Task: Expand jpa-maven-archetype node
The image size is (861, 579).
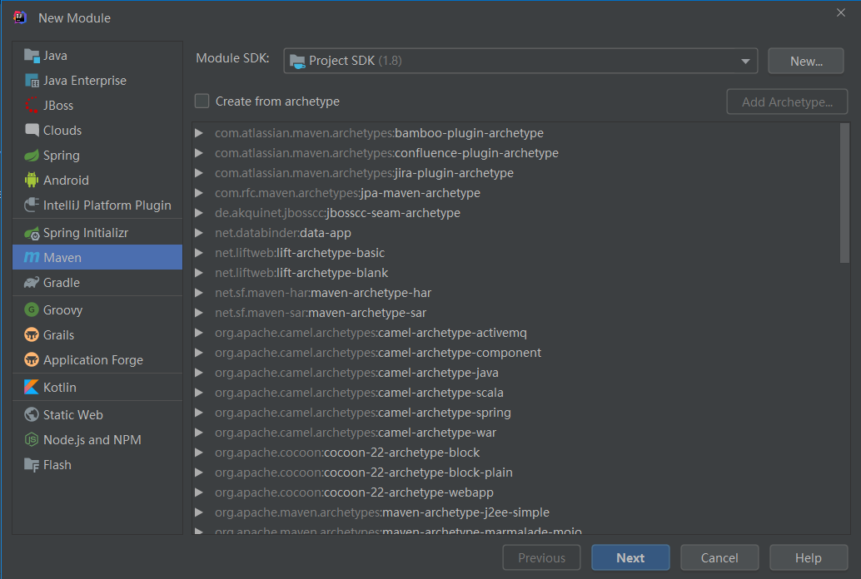Action: (x=199, y=193)
